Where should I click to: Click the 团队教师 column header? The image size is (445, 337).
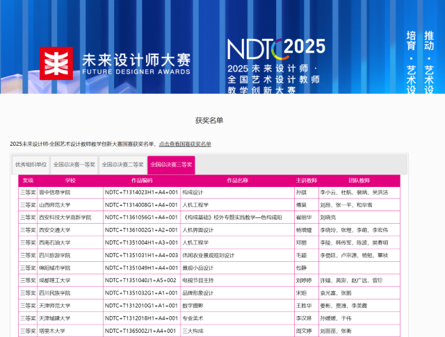click(x=359, y=180)
